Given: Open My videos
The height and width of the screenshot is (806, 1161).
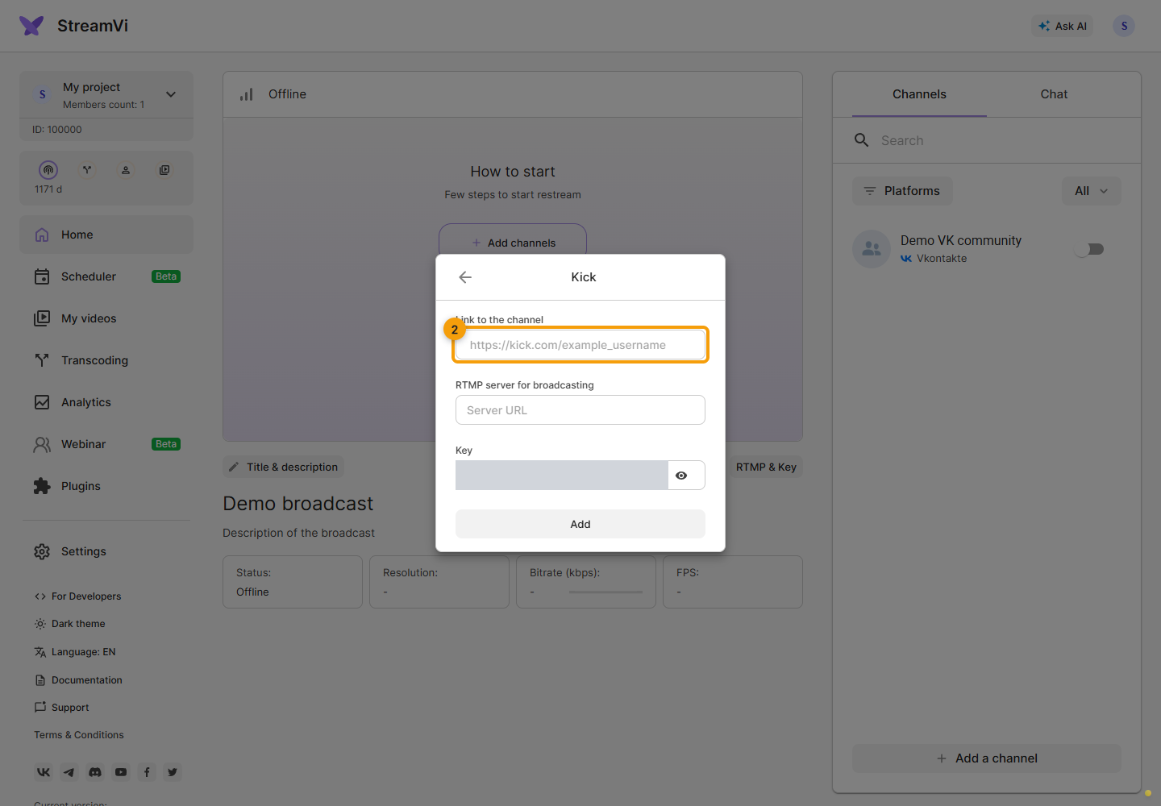Looking at the screenshot, I should point(106,318).
